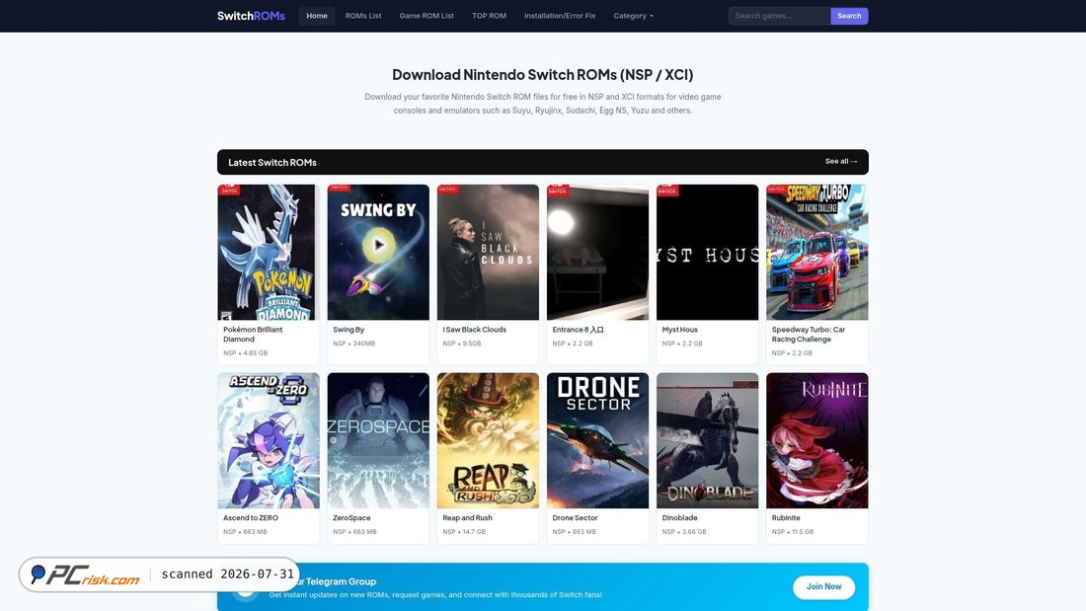Open the Rubinite cover thumbnail
This screenshot has width=1086, height=611.
(817, 440)
